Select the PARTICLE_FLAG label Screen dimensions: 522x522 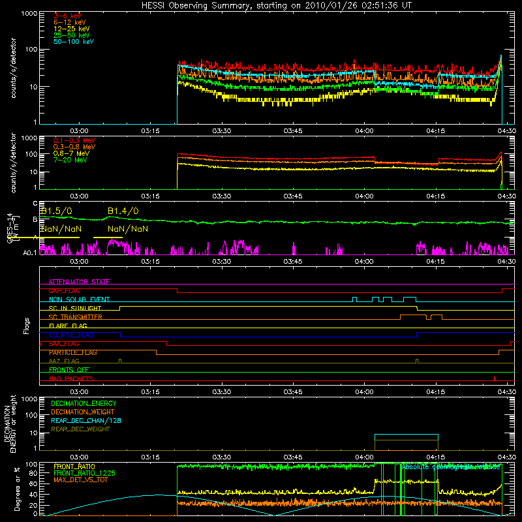(x=73, y=352)
